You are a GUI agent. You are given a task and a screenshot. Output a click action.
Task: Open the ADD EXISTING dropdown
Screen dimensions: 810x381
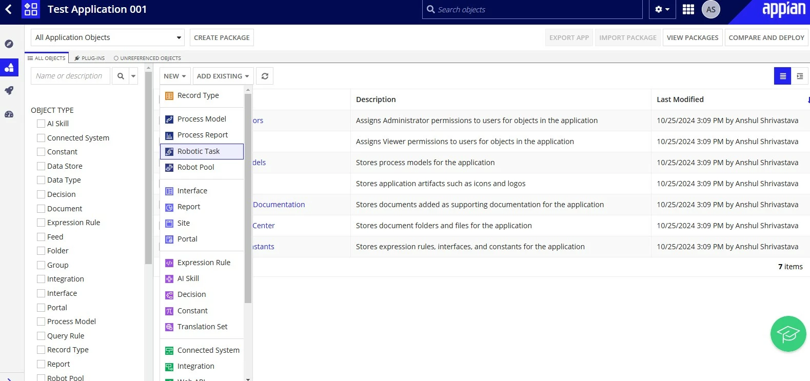coord(223,76)
